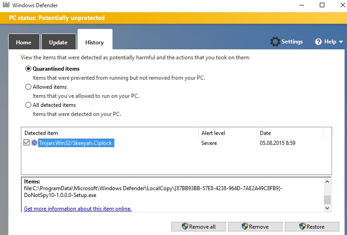
Task: Select the All detected items radio button
Action: 28,105
